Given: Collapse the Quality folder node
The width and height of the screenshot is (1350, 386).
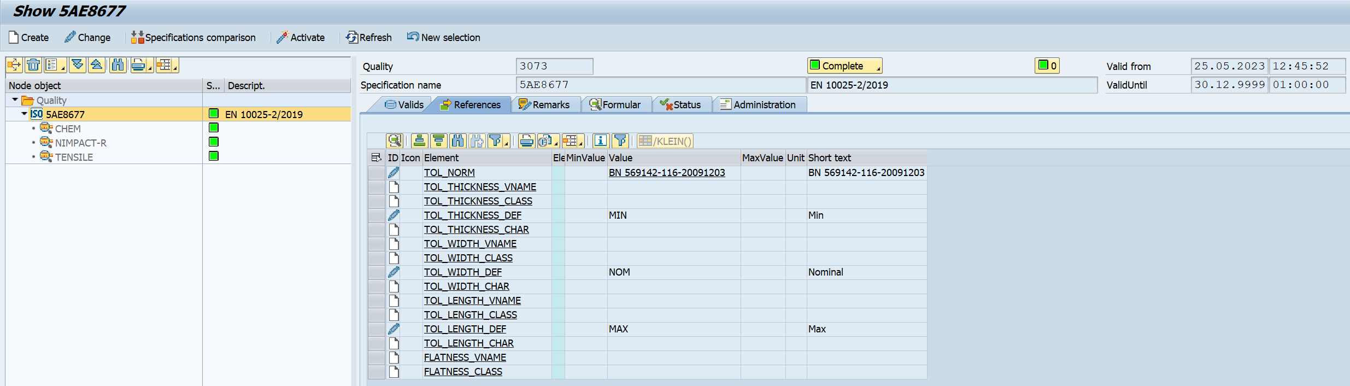Looking at the screenshot, I should coord(15,100).
